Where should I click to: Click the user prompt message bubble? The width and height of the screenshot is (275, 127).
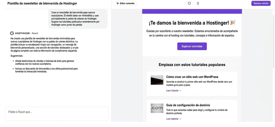pyautogui.click(x=78, y=19)
